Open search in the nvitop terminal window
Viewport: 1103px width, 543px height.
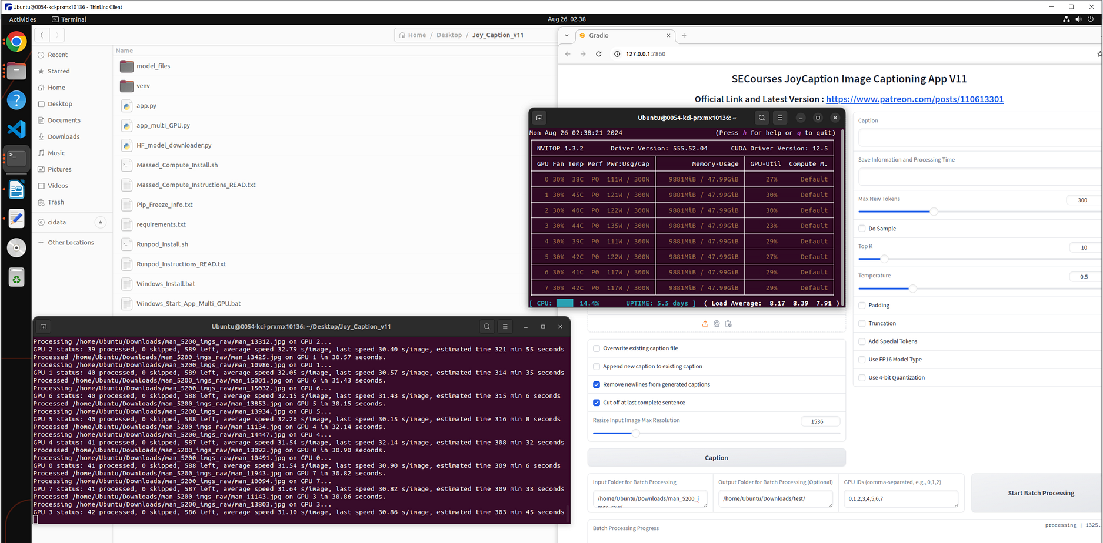coord(762,118)
